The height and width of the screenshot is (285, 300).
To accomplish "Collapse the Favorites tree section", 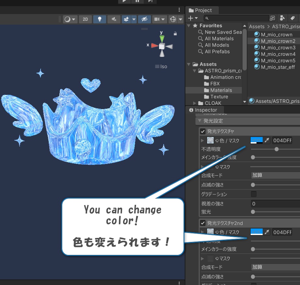I will pos(189,26).
